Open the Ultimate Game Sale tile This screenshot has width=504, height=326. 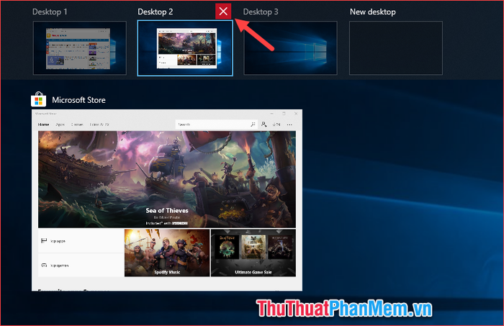[x=253, y=253]
